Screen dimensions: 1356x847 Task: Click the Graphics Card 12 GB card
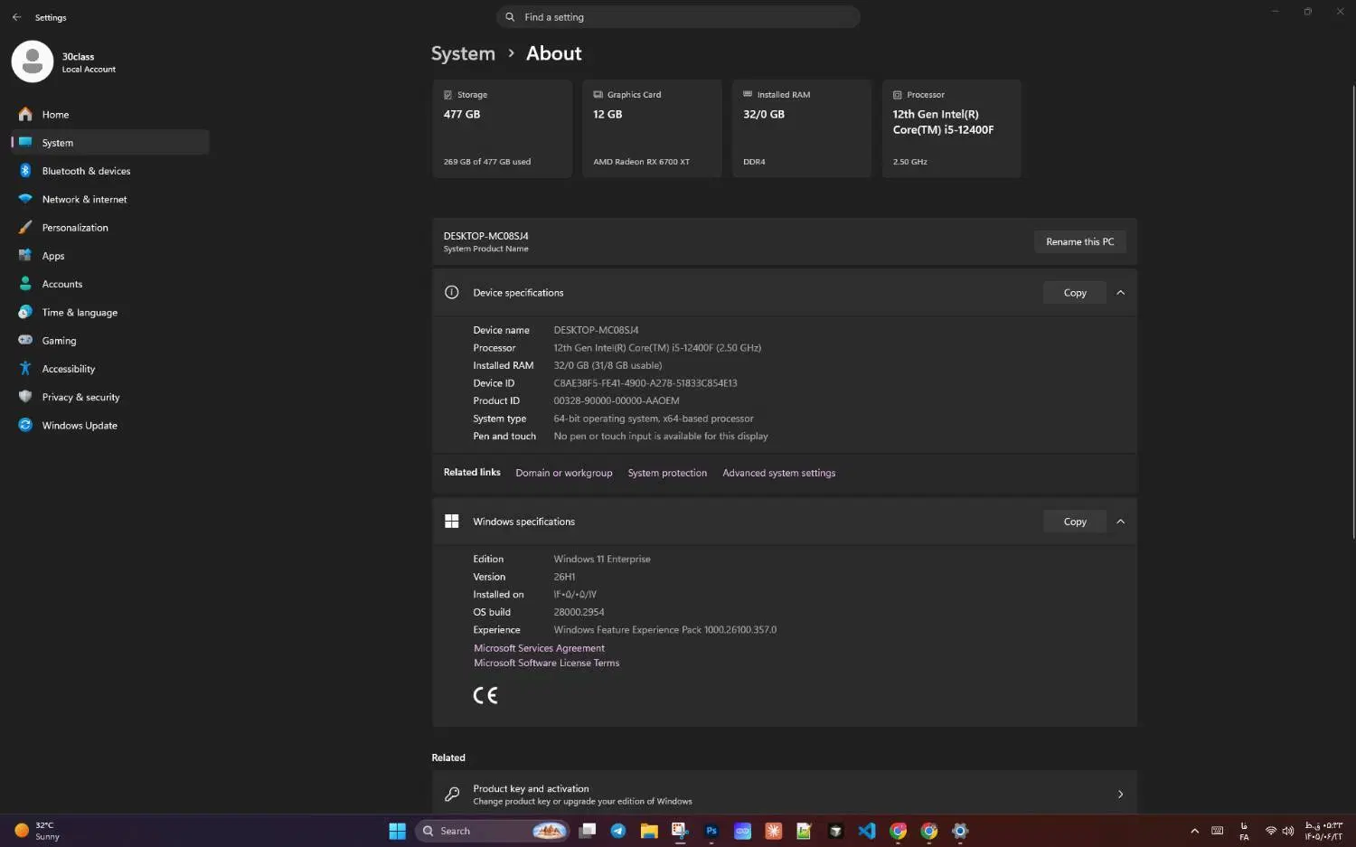(652, 128)
